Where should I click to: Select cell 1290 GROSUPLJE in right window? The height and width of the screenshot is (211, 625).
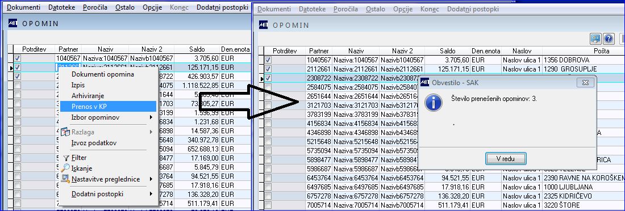(584, 69)
